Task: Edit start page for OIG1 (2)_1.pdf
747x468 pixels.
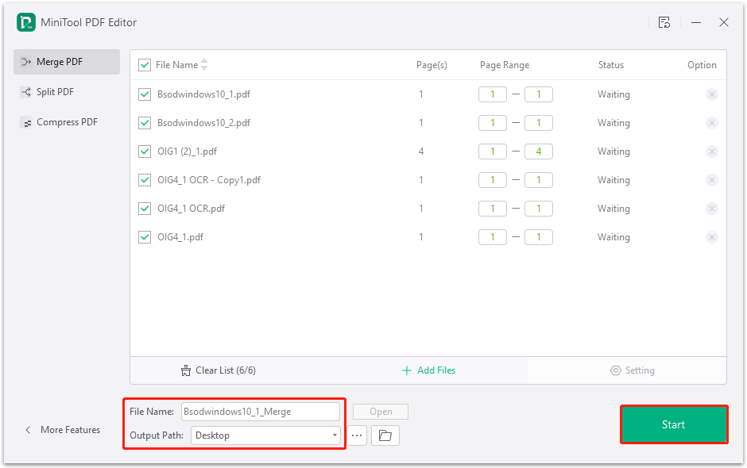Action: coord(493,152)
